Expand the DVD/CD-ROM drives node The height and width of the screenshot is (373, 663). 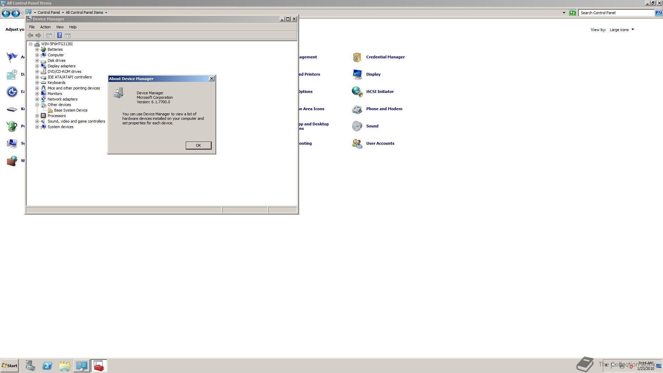click(x=37, y=71)
